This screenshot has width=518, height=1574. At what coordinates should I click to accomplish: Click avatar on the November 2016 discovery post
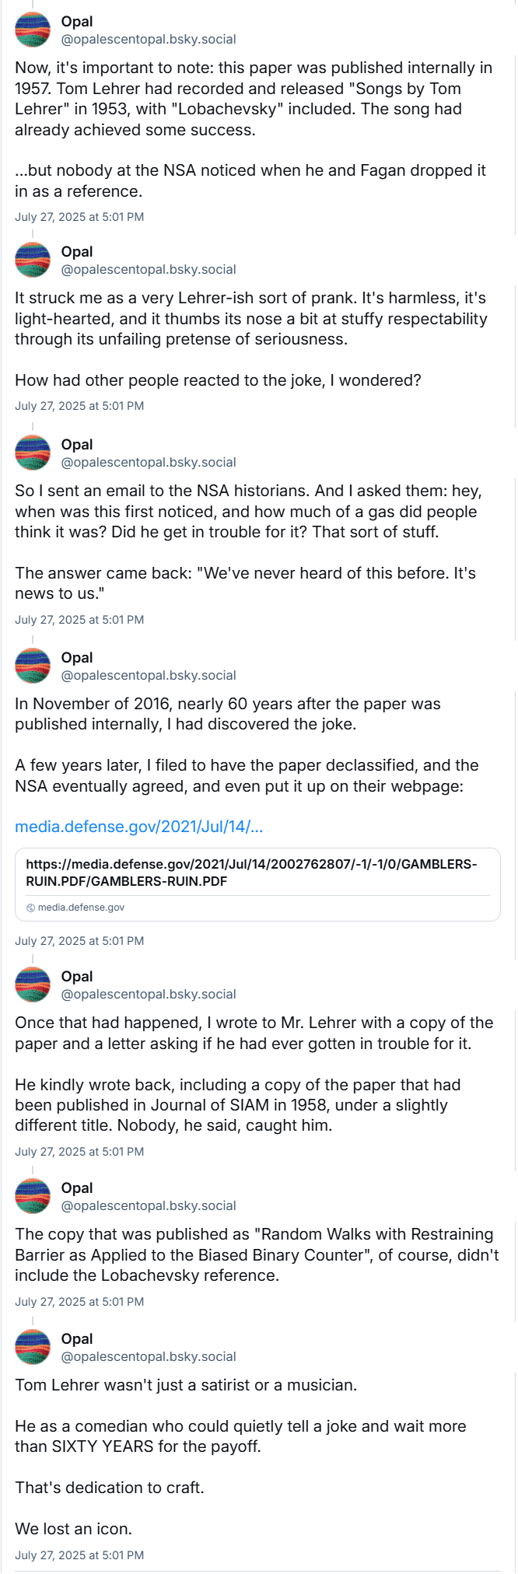[x=33, y=666]
